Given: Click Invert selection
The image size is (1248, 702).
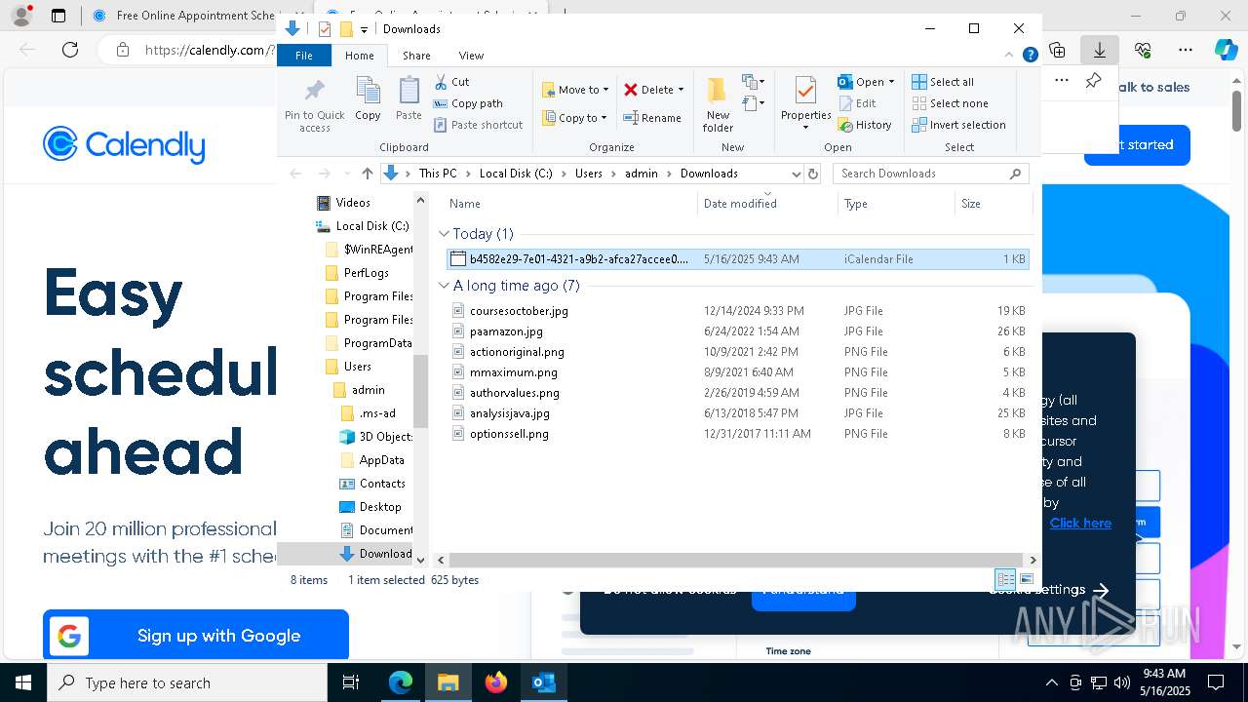Looking at the screenshot, I should coord(958,125).
